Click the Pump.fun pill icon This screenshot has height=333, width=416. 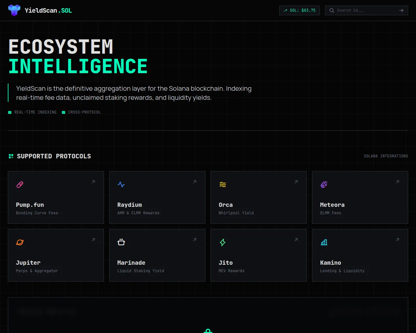[x=20, y=184]
